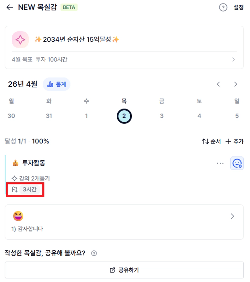
Task: Open the three-dot menu for 투자활동
Action: click(x=220, y=163)
